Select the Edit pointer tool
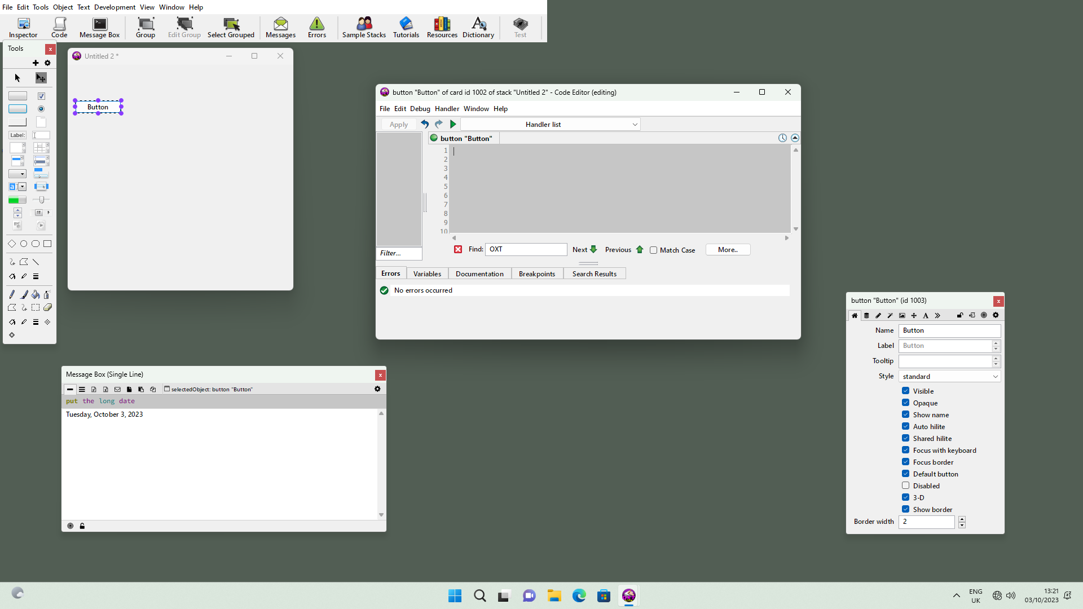The width and height of the screenshot is (1083, 609). point(41,78)
